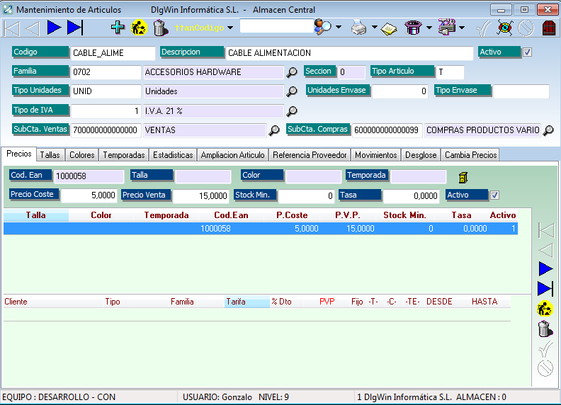Expand printer options dropdown arrow
Screen dimensions: 561x405
coord(374,27)
